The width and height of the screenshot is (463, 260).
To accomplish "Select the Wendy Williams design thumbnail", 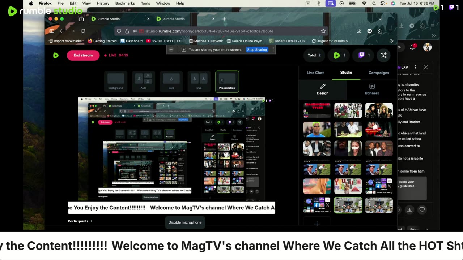I will (379, 130).
